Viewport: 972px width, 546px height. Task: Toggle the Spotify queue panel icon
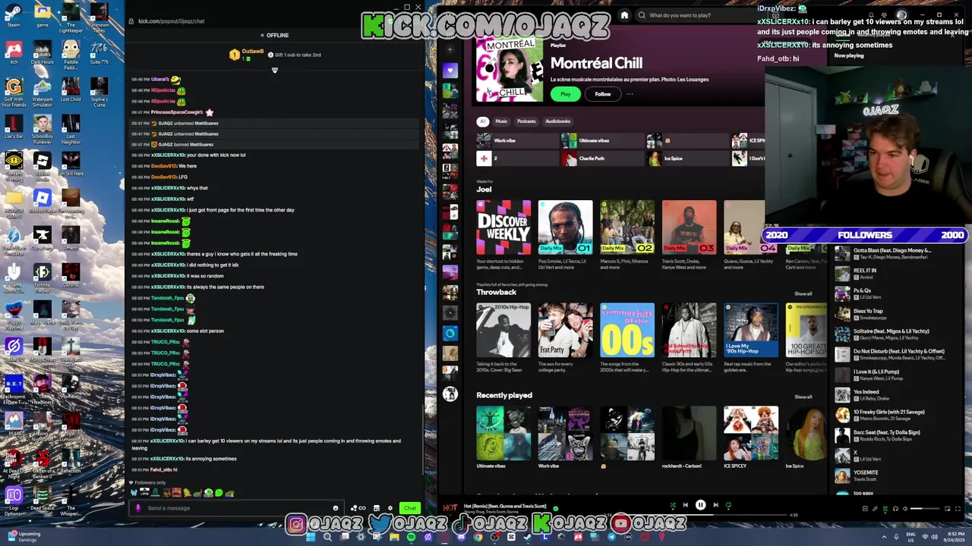click(885, 509)
